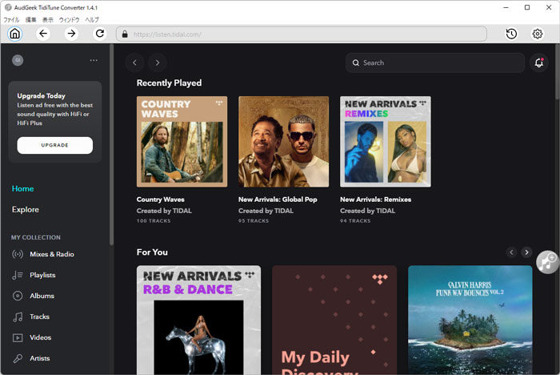
Task: Select the Home navigation item
Action: (x=23, y=188)
